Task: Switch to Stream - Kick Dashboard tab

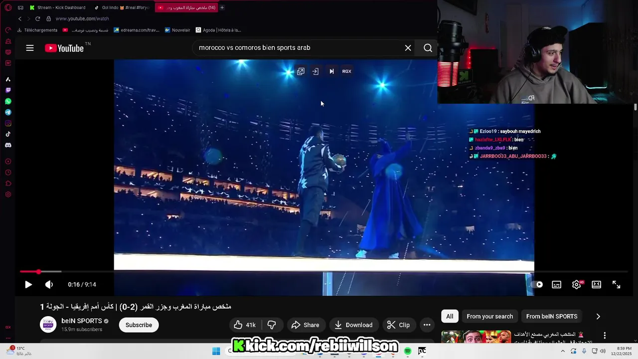Action: coord(57,7)
